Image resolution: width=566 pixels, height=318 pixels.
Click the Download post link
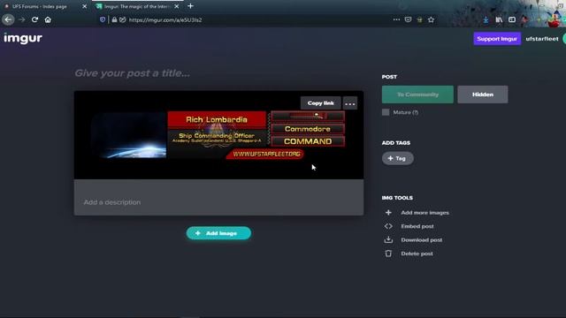422,239
